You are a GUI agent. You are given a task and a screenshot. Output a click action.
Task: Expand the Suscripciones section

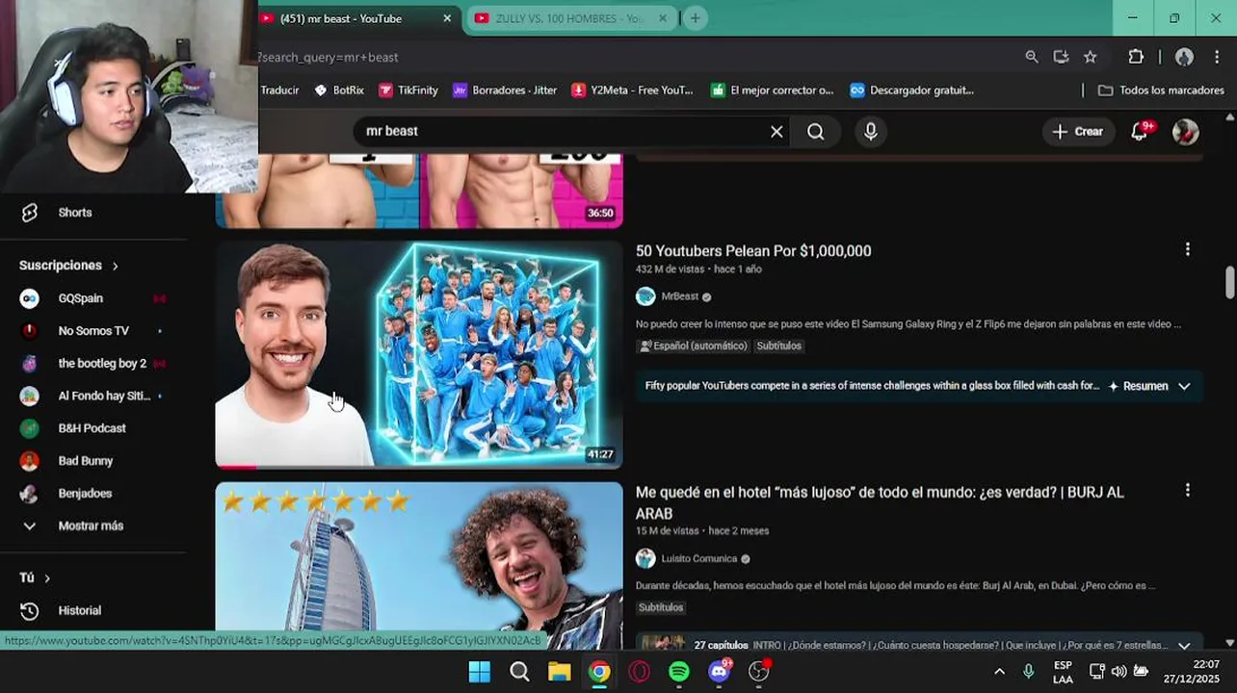pyautogui.click(x=69, y=266)
